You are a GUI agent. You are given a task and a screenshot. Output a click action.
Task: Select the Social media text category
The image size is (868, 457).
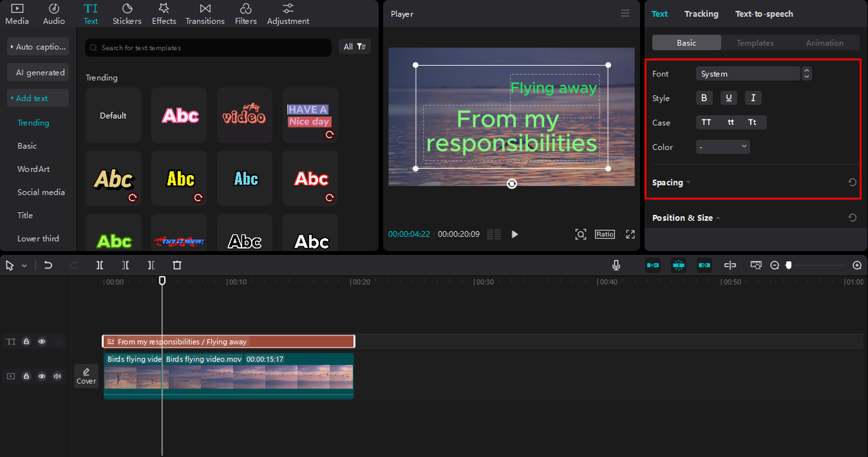coord(41,192)
